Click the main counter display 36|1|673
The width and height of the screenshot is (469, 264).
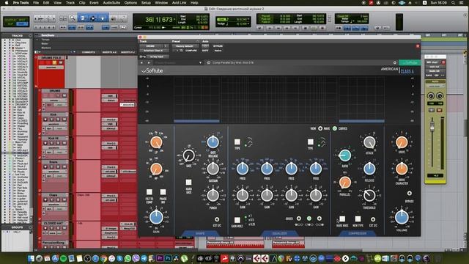click(159, 20)
